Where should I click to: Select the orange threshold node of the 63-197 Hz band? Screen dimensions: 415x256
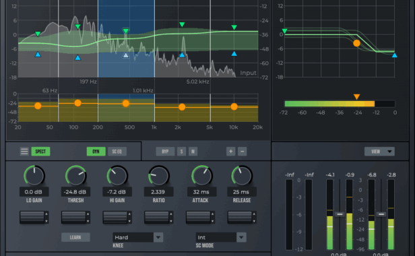coord(77,103)
